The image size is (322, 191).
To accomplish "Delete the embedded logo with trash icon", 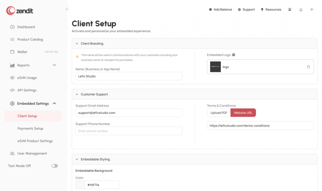I will coord(308,67).
